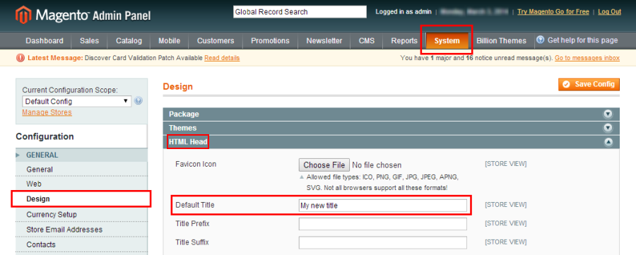Select Currency Setup in the sidebar
Viewport: 636px width, 255px height.
pos(81,215)
